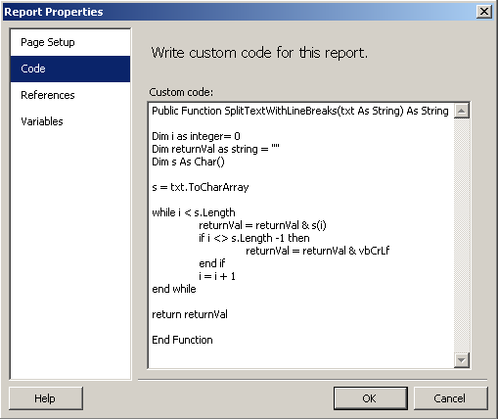The width and height of the screenshot is (498, 419).
Task: Click the 'Write custom code for this report.' heading
Action: [x=259, y=53]
